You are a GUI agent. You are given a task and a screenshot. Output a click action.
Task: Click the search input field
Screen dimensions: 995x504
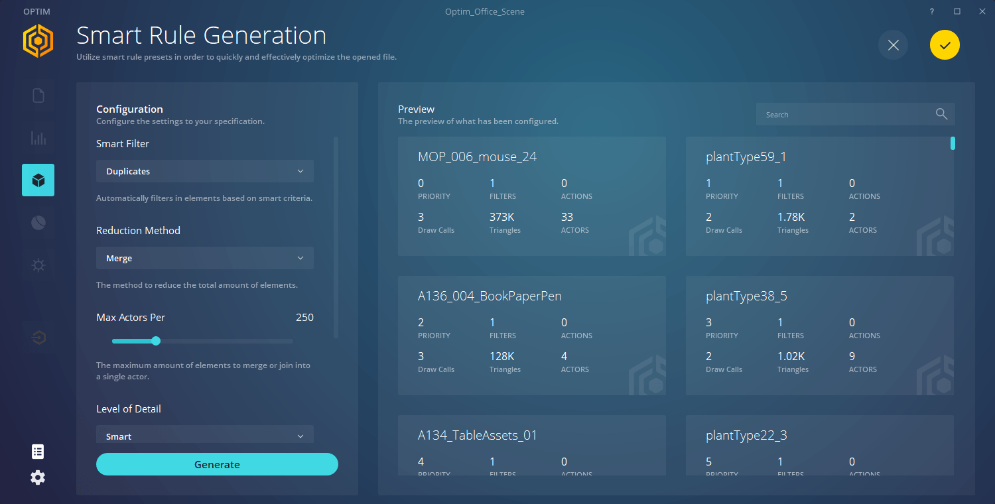(x=842, y=113)
